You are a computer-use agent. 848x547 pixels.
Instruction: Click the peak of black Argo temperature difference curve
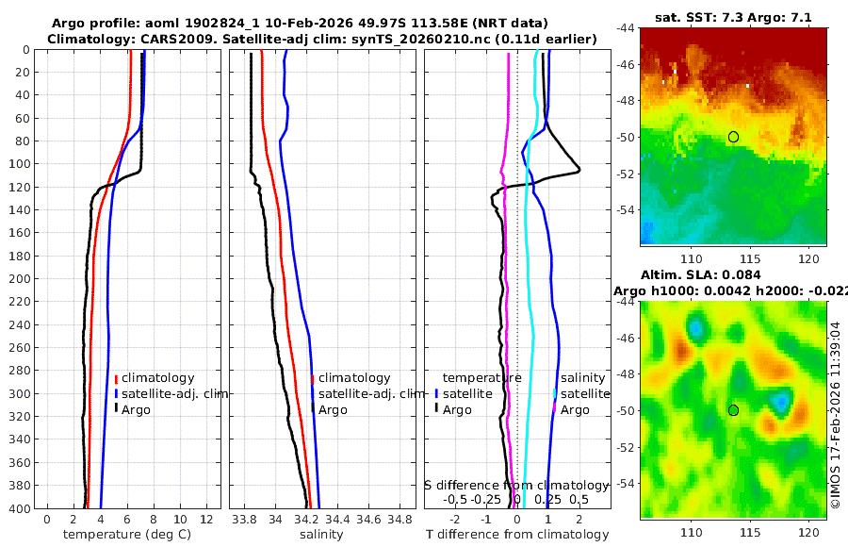[579, 170]
